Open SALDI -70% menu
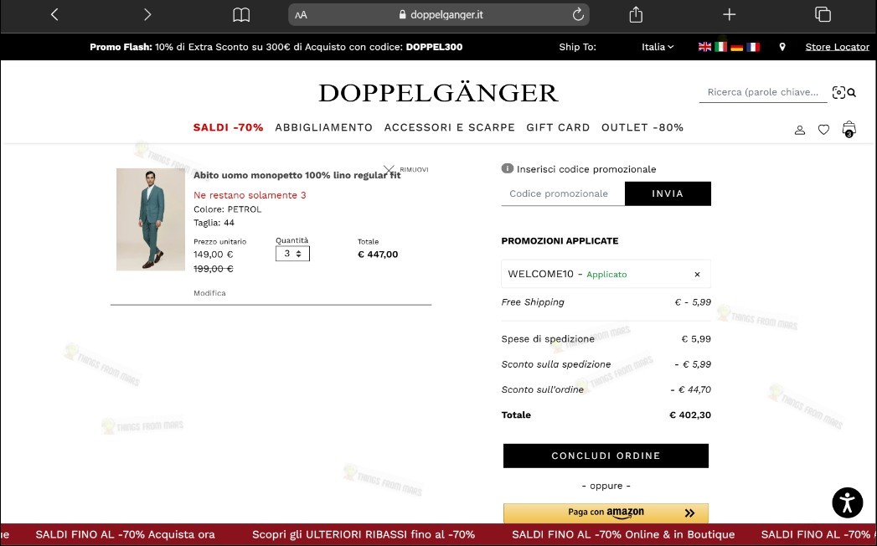 (x=228, y=127)
